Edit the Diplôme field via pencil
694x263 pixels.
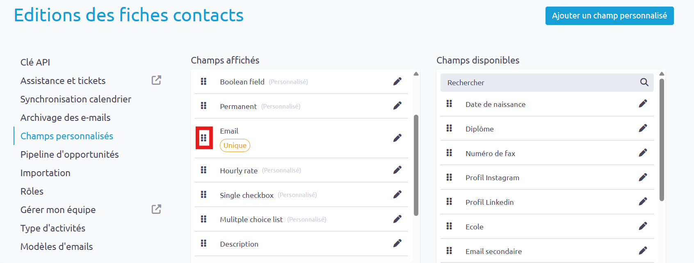(643, 128)
